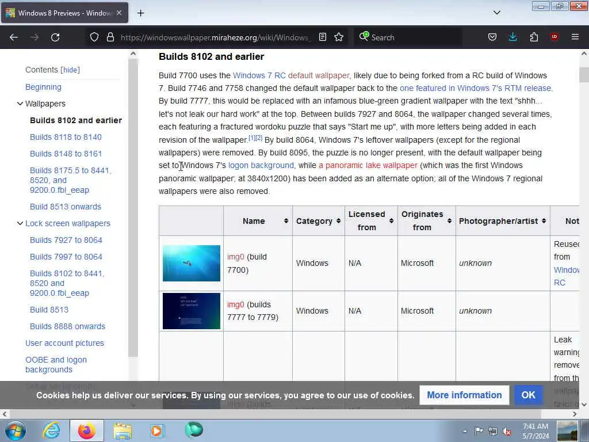The height and width of the screenshot is (442, 589).
Task: Click the padlock site security icon
Action: [x=110, y=37]
